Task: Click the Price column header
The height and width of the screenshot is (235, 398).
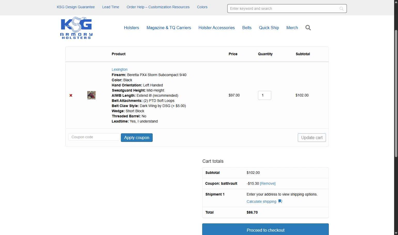Action: 233,54
